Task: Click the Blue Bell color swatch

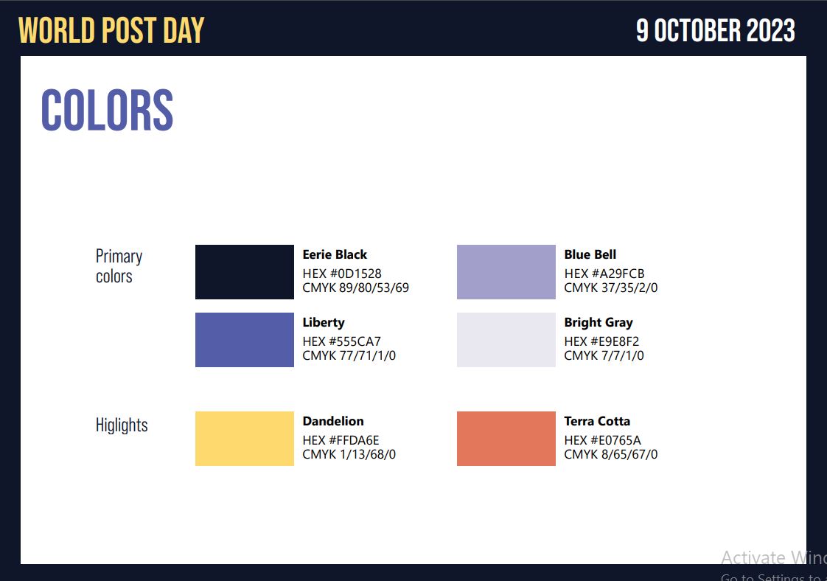Action: pos(506,272)
